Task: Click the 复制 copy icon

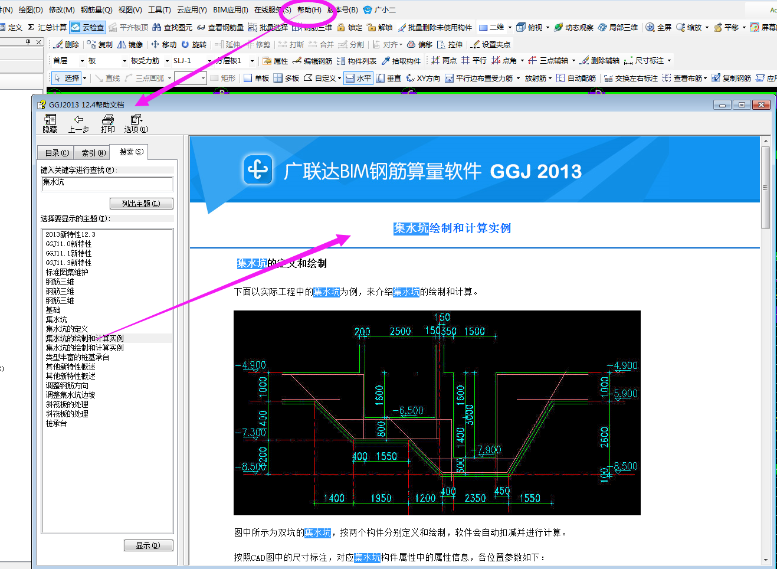Action: point(91,44)
